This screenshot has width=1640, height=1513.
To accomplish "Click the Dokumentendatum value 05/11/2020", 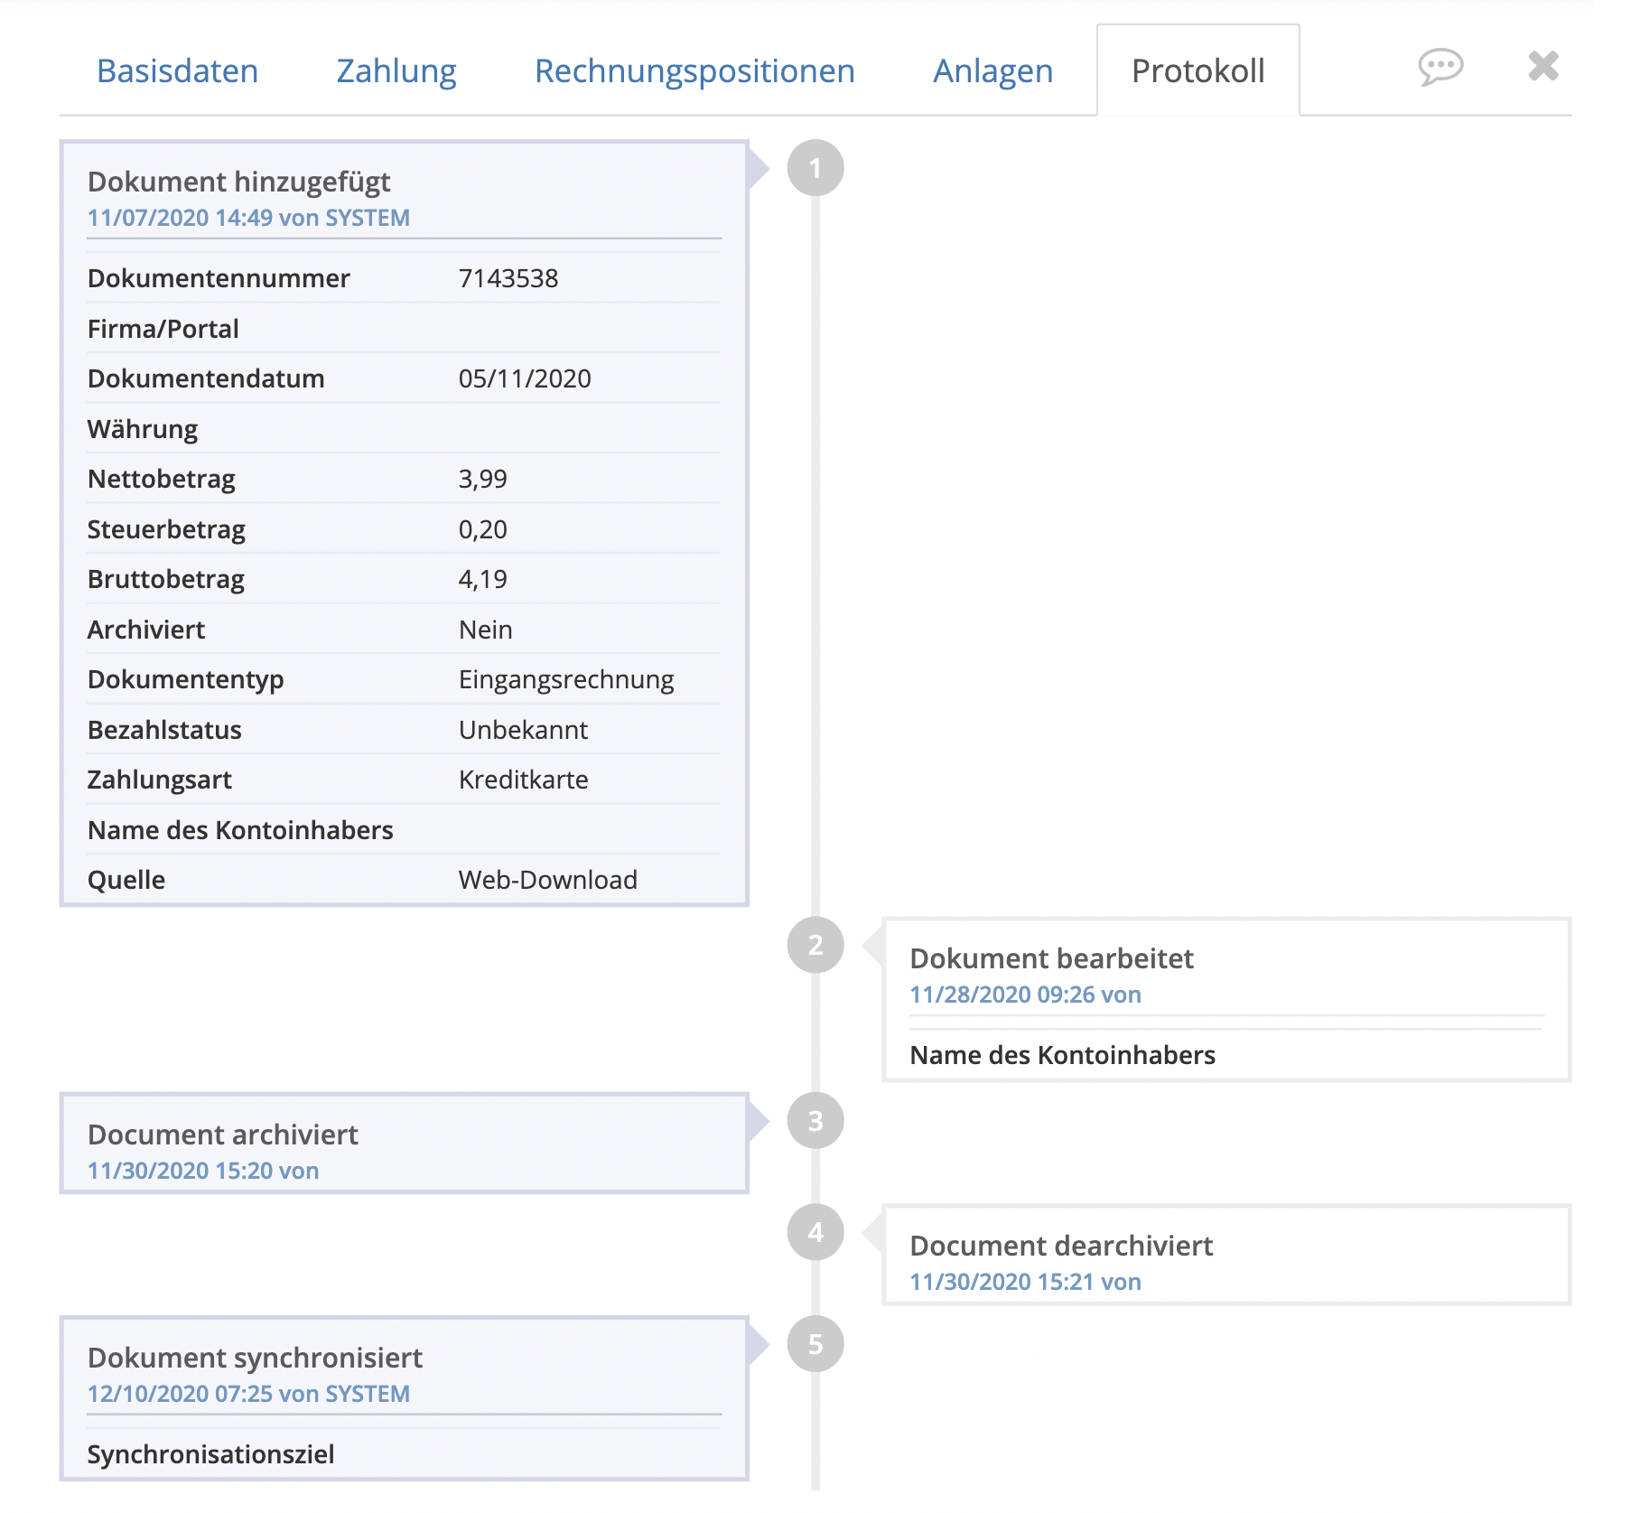I will [525, 378].
